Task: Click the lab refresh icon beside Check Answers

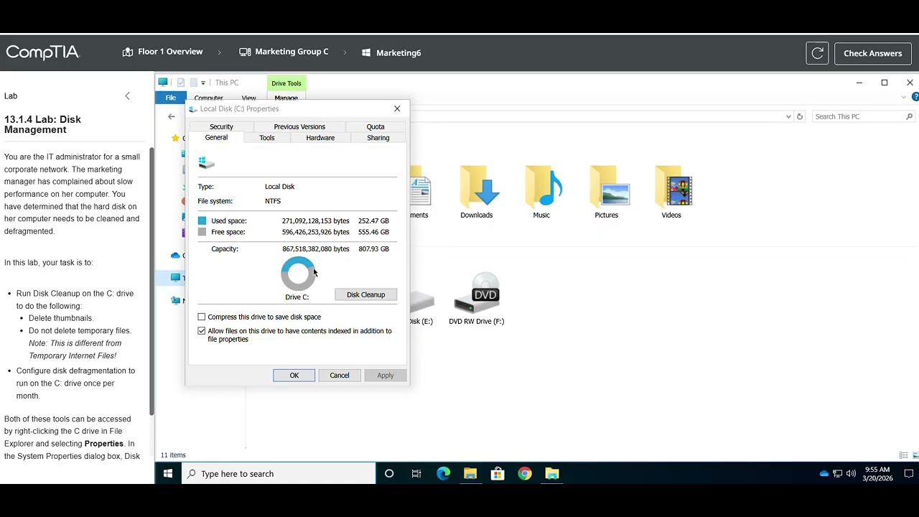Action: coord(817,53)
